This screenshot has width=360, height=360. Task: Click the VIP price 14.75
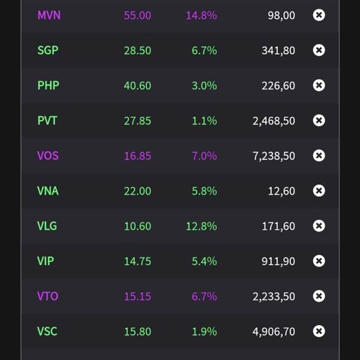click(x=137, y=261)
